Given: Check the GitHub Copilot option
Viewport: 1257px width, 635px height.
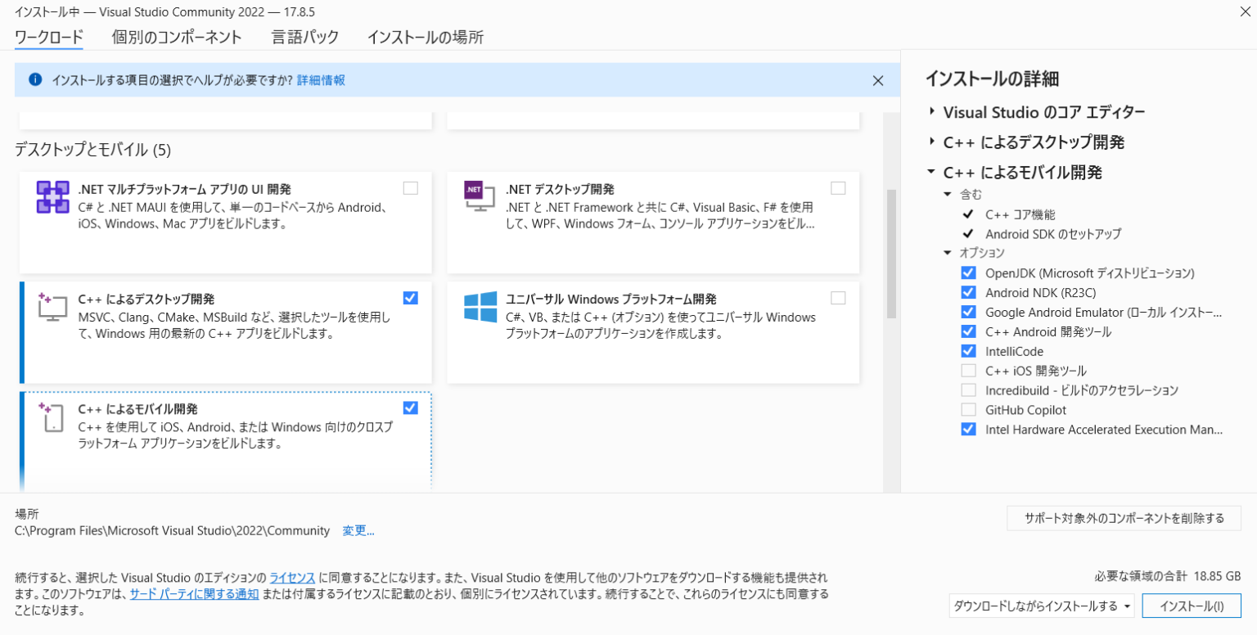Looking at the screenshot, I should [968, 410].
